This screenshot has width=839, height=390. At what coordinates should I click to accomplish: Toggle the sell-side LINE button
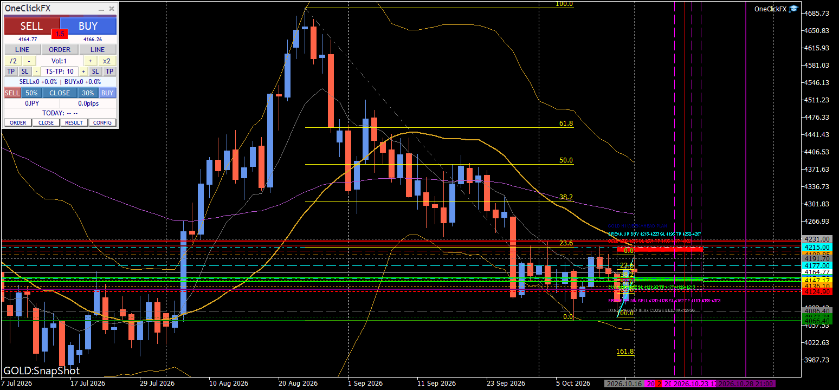(22, 49)
